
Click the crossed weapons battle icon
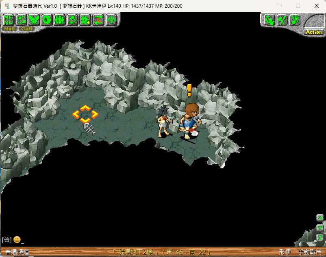coord(282,20)
